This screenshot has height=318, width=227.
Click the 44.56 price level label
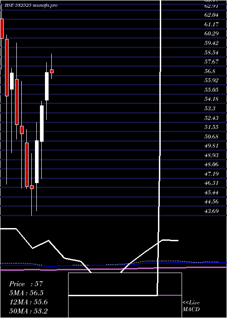(212, 202)
